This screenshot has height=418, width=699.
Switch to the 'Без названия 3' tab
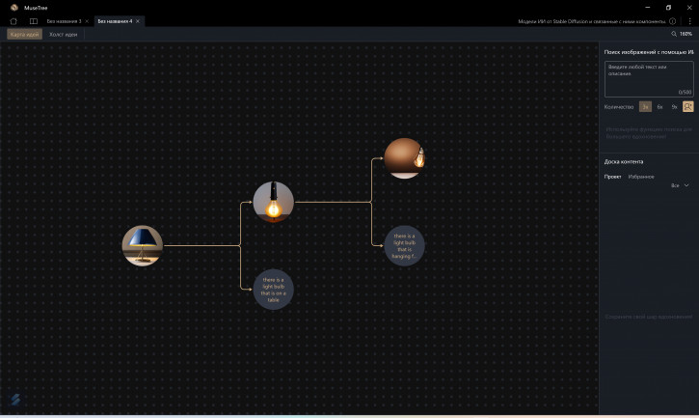pos(64,21)
